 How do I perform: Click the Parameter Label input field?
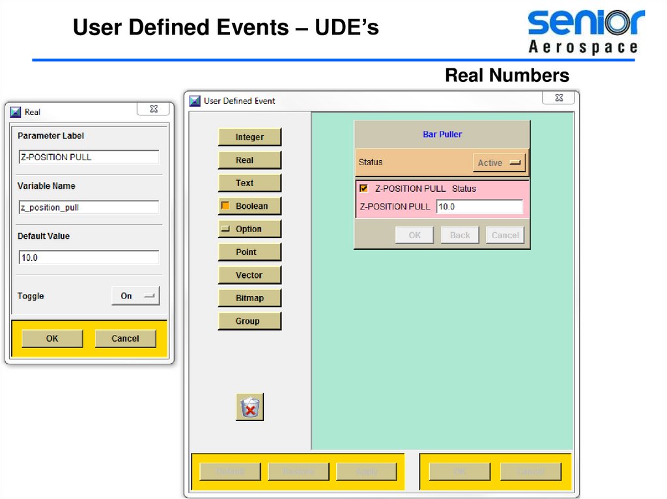89,157
